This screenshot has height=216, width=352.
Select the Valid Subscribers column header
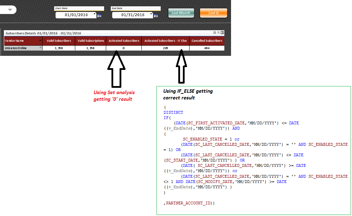(59, 41)
